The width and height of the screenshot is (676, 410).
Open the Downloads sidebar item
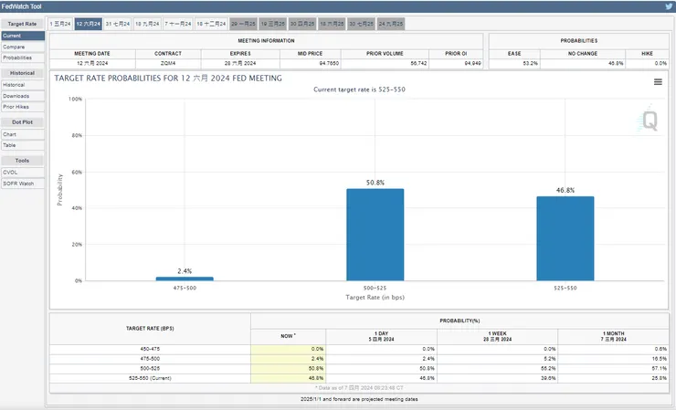pos(16,96)
